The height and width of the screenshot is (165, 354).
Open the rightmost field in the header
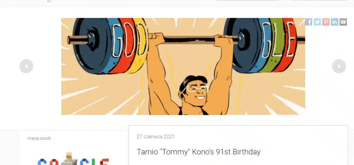(x=319, y=0)
